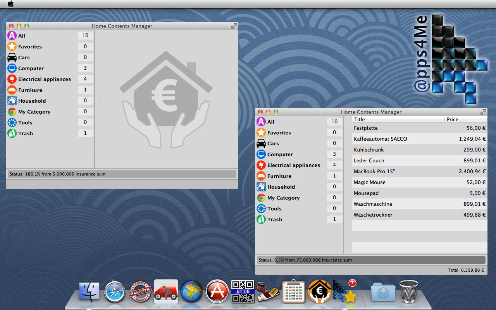This screenshot has height=310, width=496.
Task: Select the Kaffeeautomat SAECO item row
Action: (x=419, y=139)
